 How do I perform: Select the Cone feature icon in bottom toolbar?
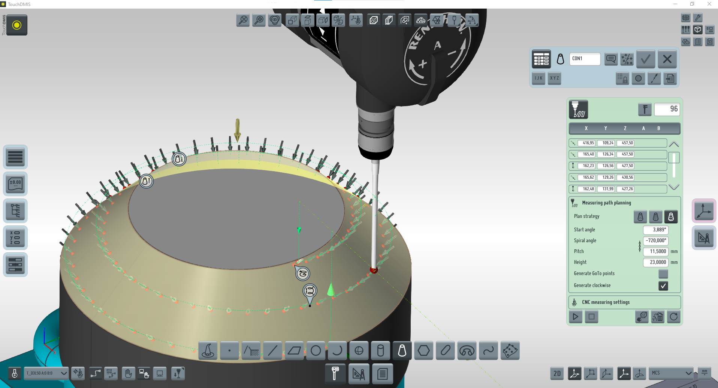(x=402, y=351)
